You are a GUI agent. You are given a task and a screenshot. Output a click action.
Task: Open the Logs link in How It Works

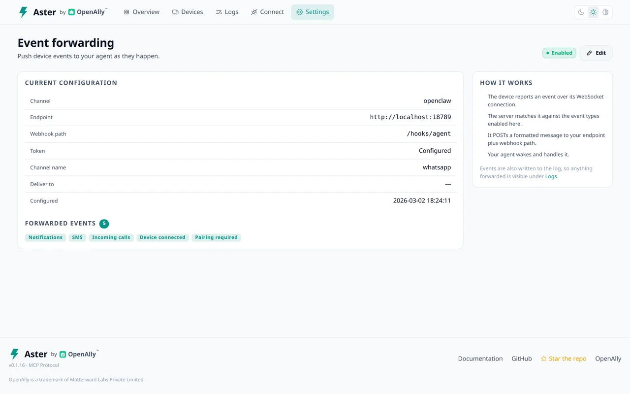(551, 176)
